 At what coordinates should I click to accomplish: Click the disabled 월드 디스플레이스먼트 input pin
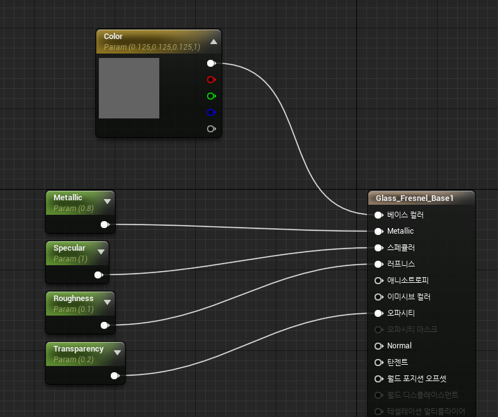(378, 395)
